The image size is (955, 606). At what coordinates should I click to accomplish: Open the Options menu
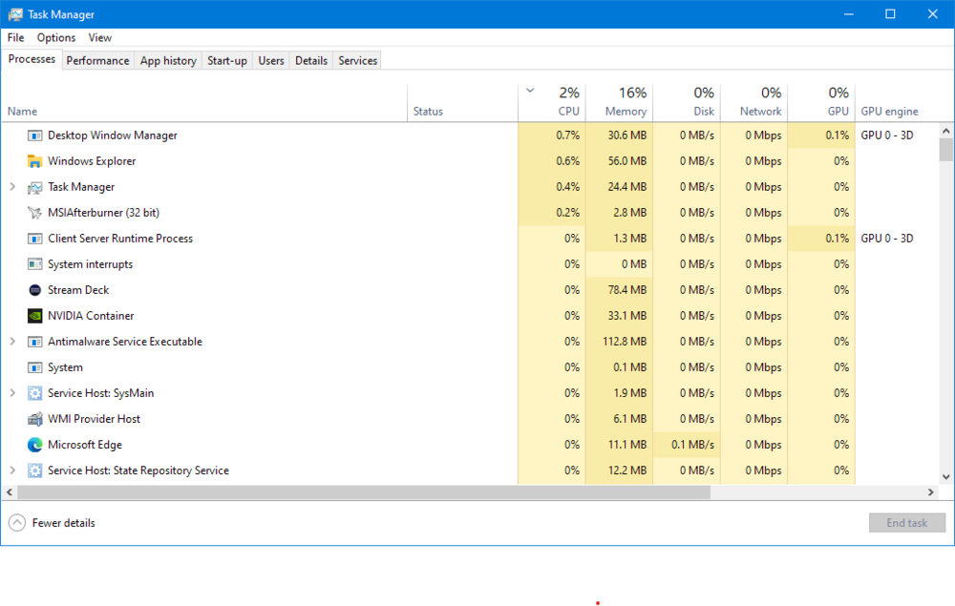coord(55,37)
